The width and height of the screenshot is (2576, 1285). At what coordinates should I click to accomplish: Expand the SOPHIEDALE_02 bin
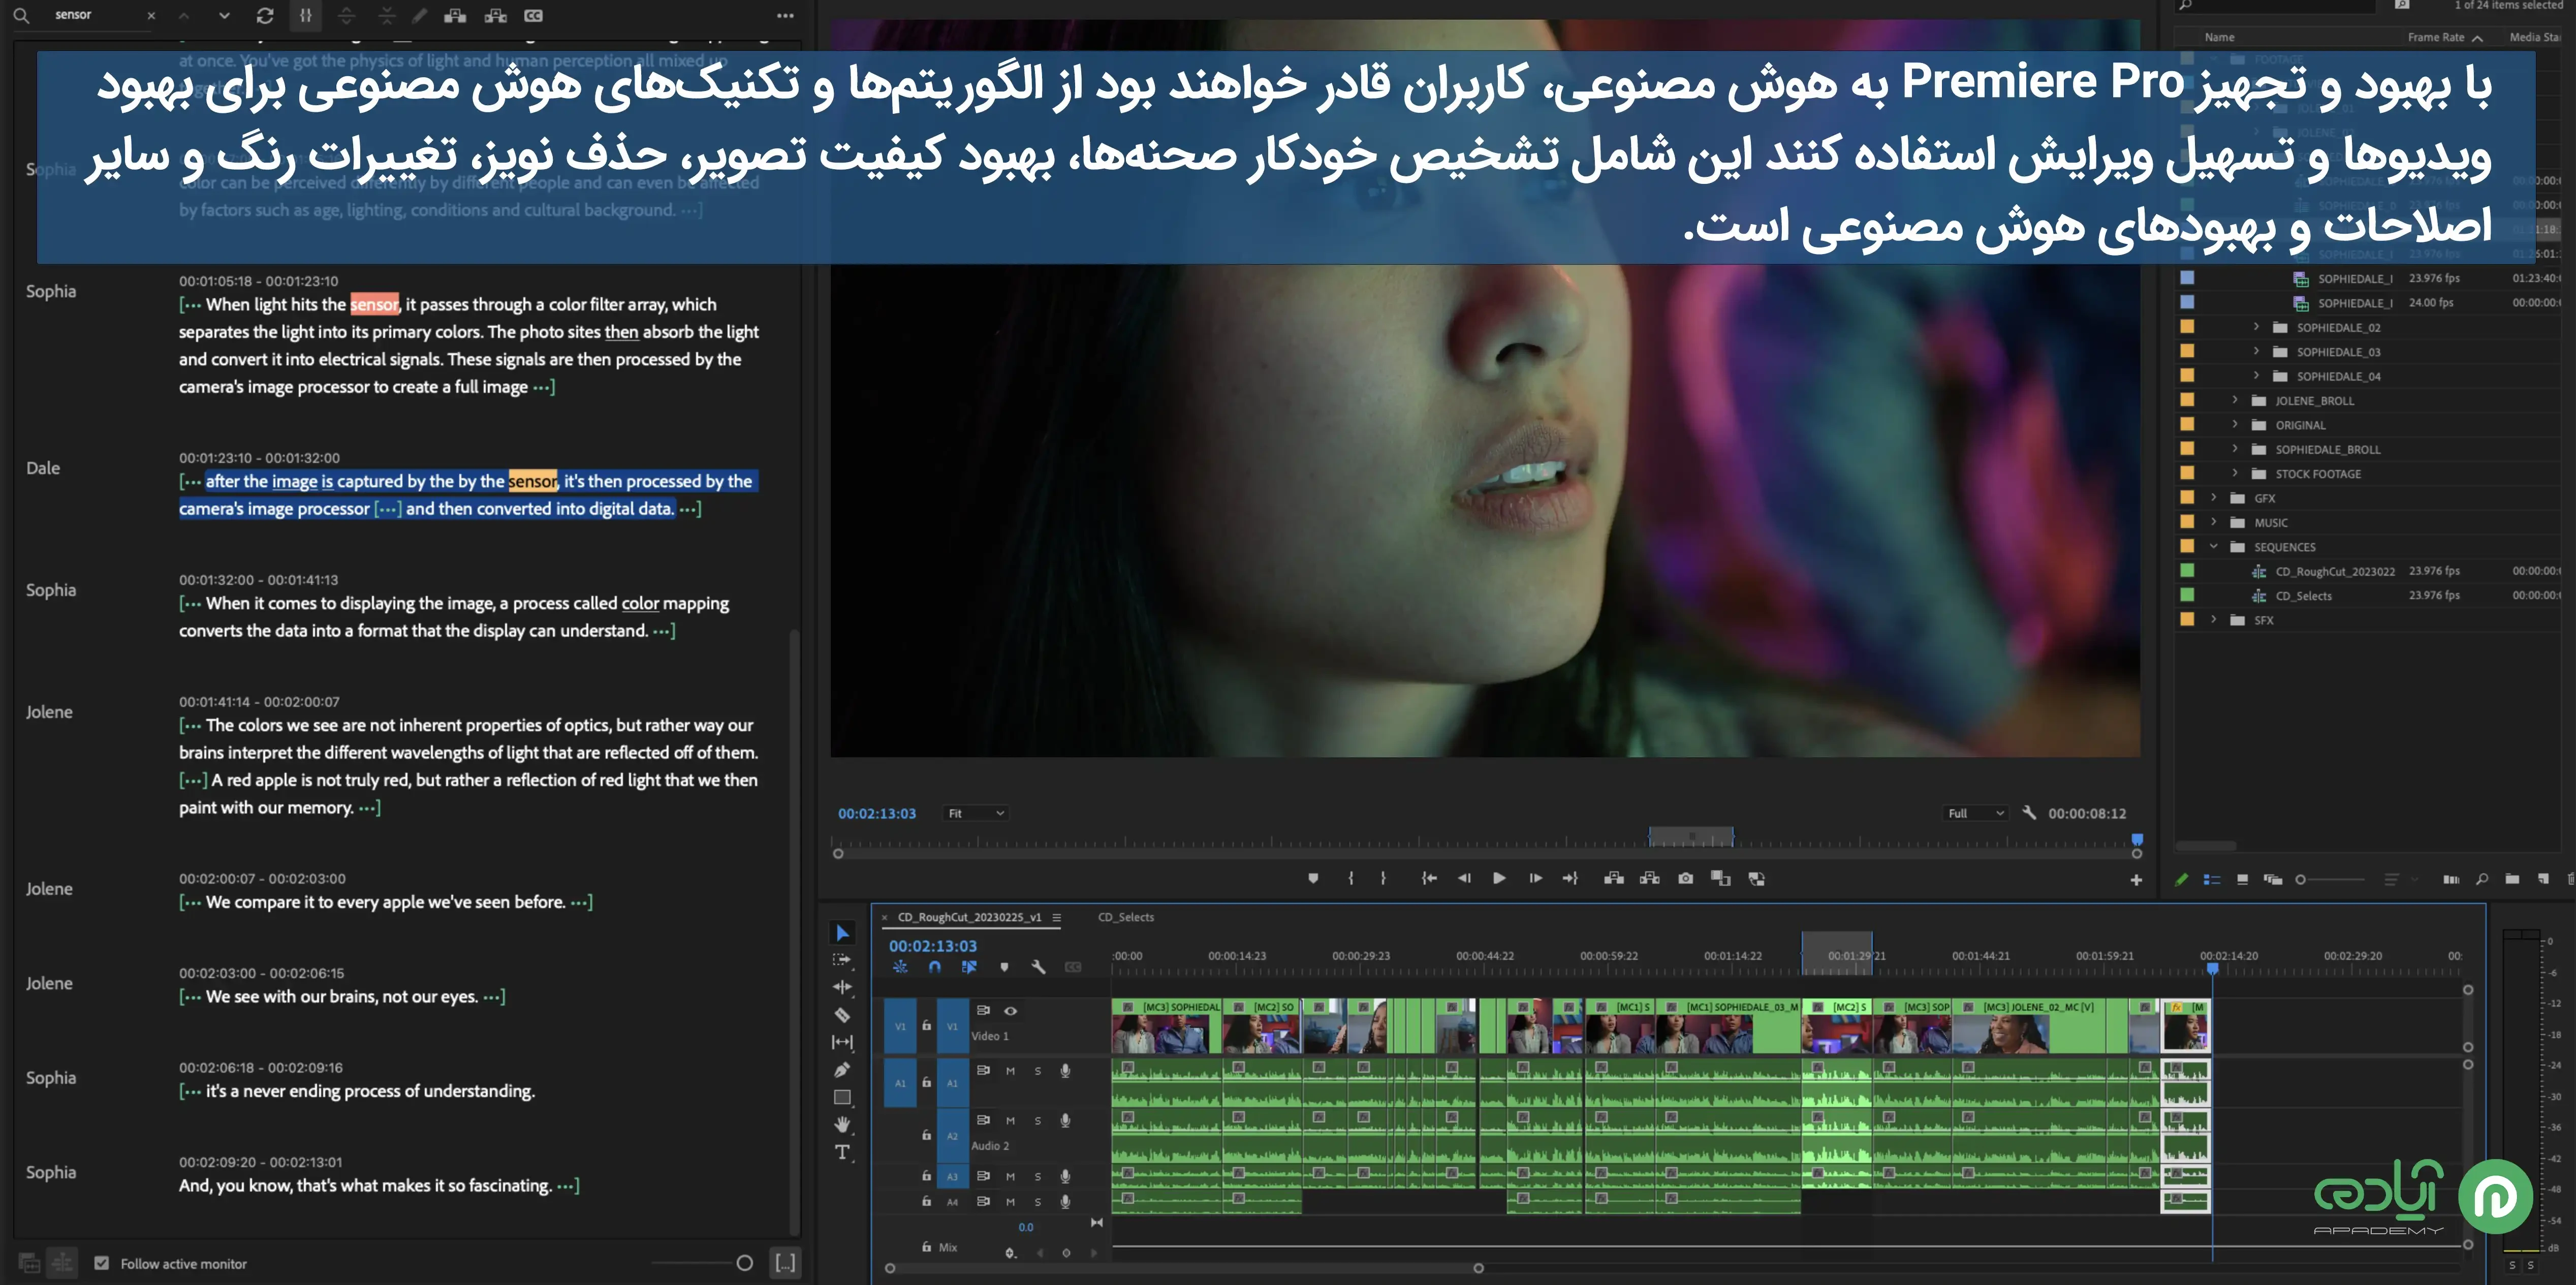tap(2256, 327)
